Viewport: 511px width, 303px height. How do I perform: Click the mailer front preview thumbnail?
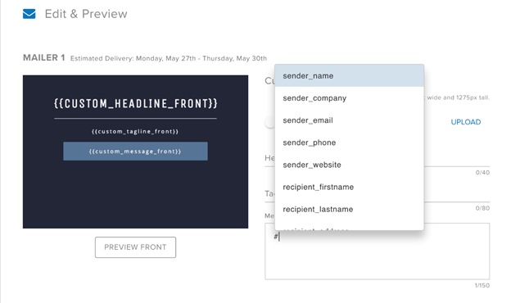135,151
